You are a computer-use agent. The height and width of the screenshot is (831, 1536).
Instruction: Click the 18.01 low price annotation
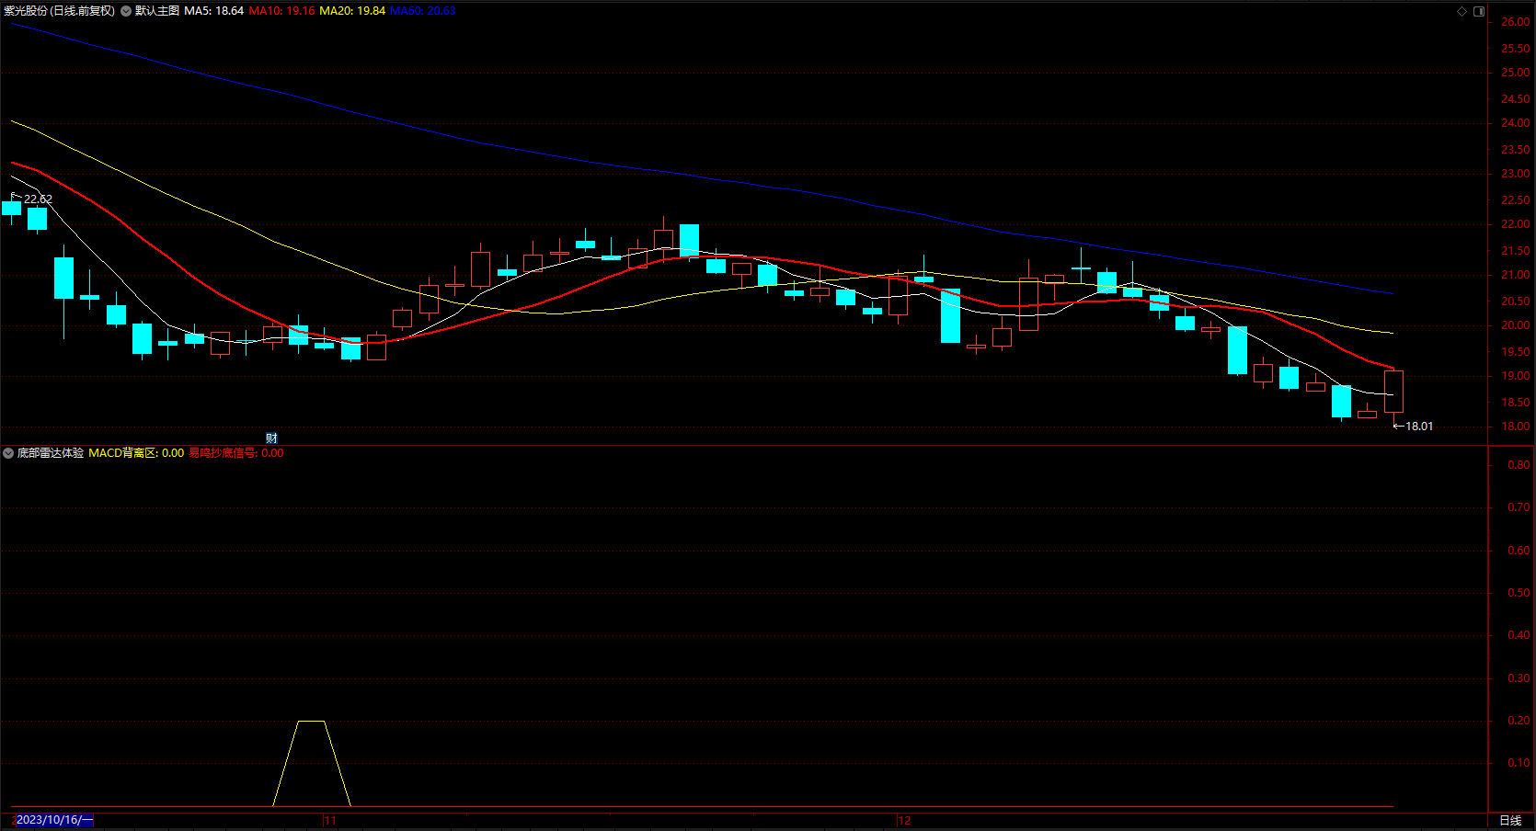pyautogui.click(x=1419, y=427)
